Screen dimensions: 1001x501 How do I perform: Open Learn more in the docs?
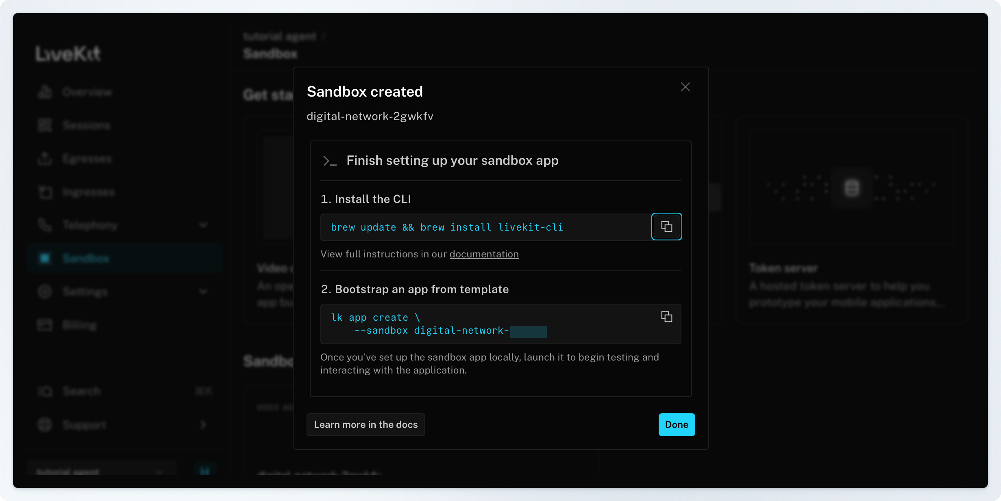tap(366, 425)
